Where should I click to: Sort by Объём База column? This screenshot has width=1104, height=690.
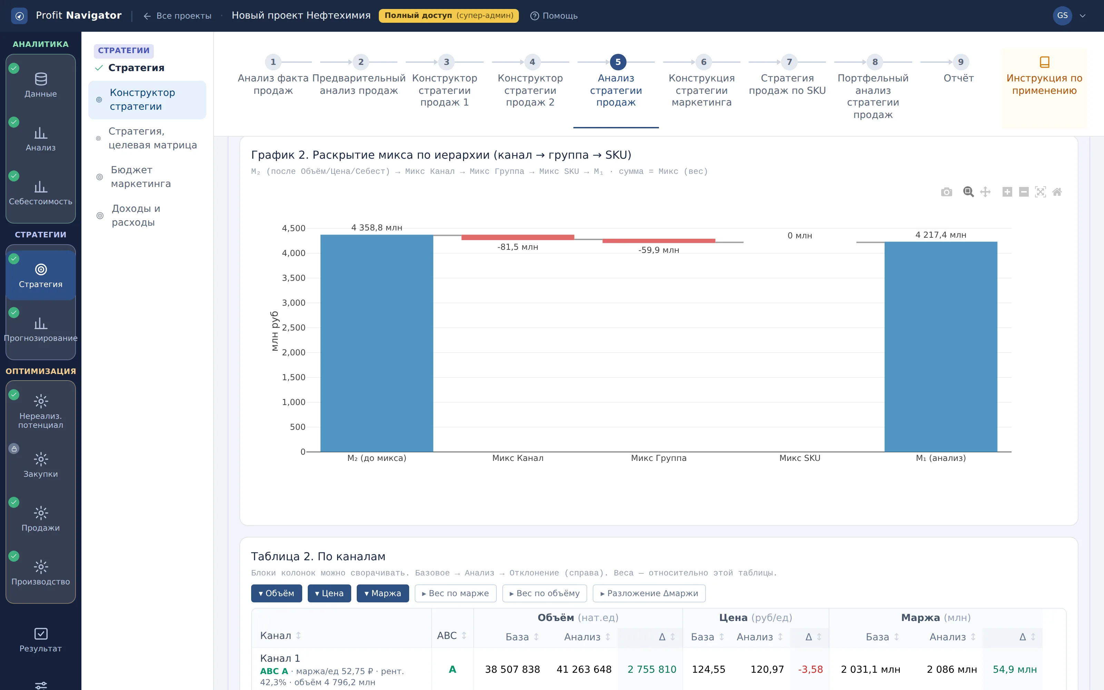pos(522,637)
